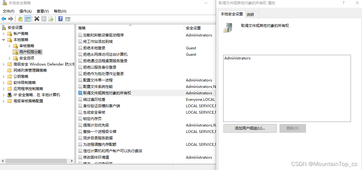Click the tree pane scrollbar left arrow

tap(2, 161)
